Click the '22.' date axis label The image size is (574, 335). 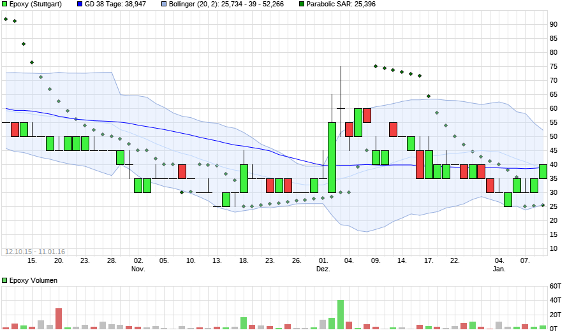click(455, 260)
